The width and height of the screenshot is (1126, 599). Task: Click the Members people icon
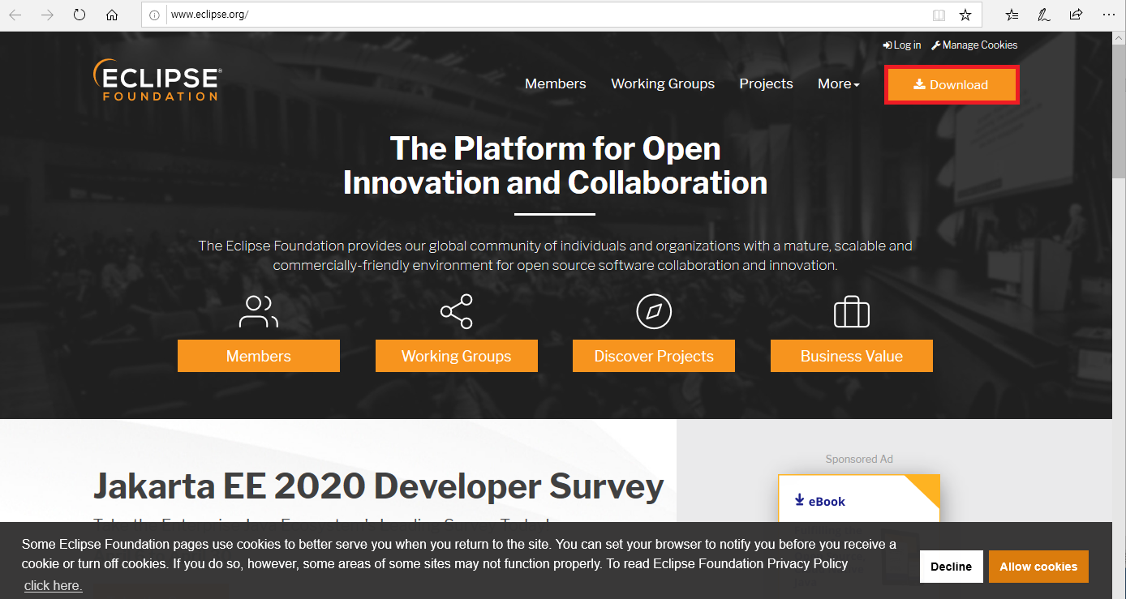point(258,312)
